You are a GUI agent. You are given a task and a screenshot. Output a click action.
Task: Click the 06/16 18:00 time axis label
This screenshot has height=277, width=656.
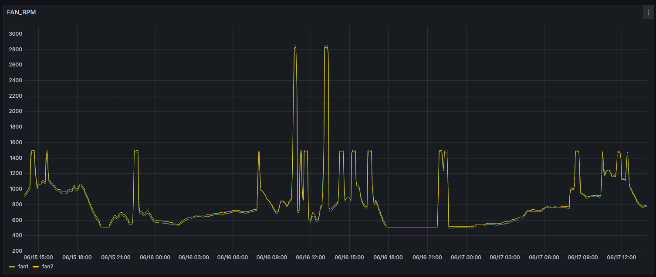(x=388, y=257)
